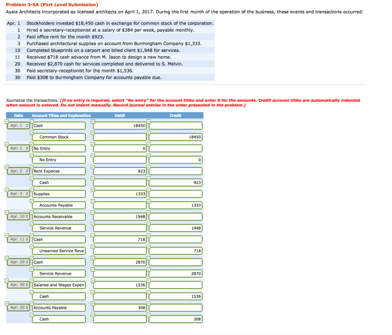Open the Apr. 20 date selector

pyautogui.click(x=18, y=262)
